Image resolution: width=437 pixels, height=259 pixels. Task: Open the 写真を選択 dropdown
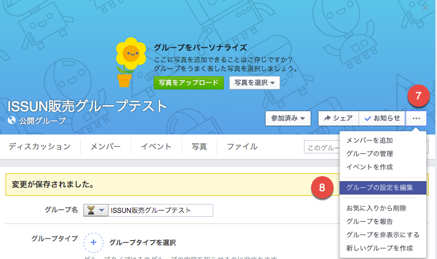(254, 83)
